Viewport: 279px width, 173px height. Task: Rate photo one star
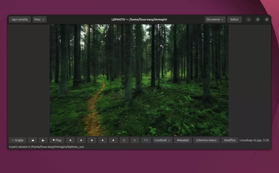tap(71, 140)
